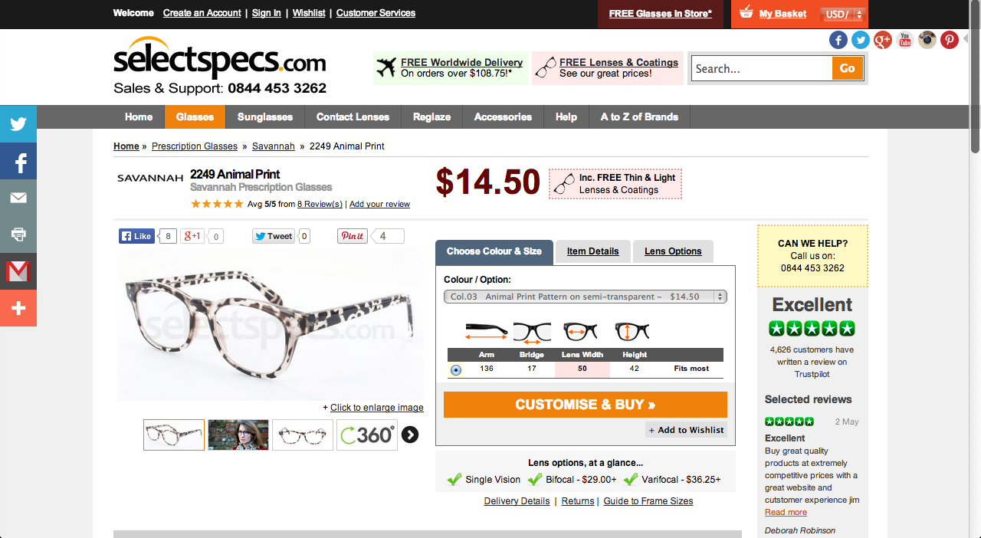Click the Twitter share icon in left sidebar
The width and height of the screenshot is (981, 538).
pos(18,123)
